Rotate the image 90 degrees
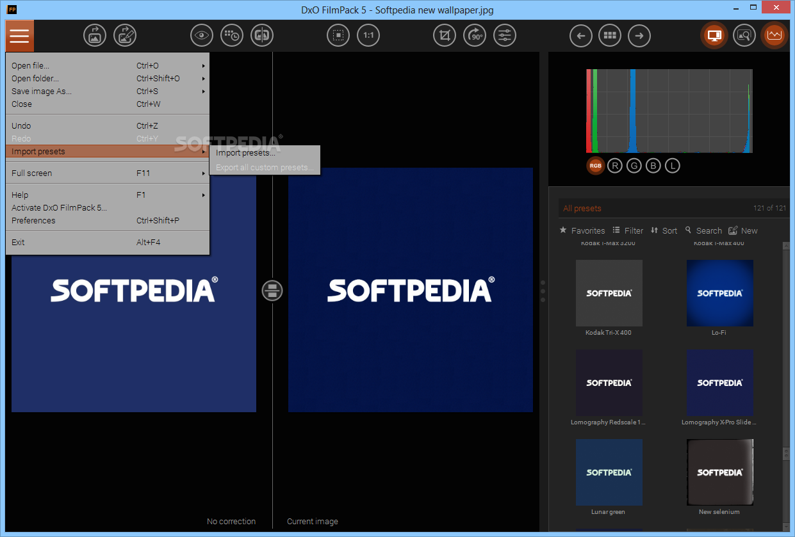Viewport: 795px width, 537px height. tap(475, 35)
